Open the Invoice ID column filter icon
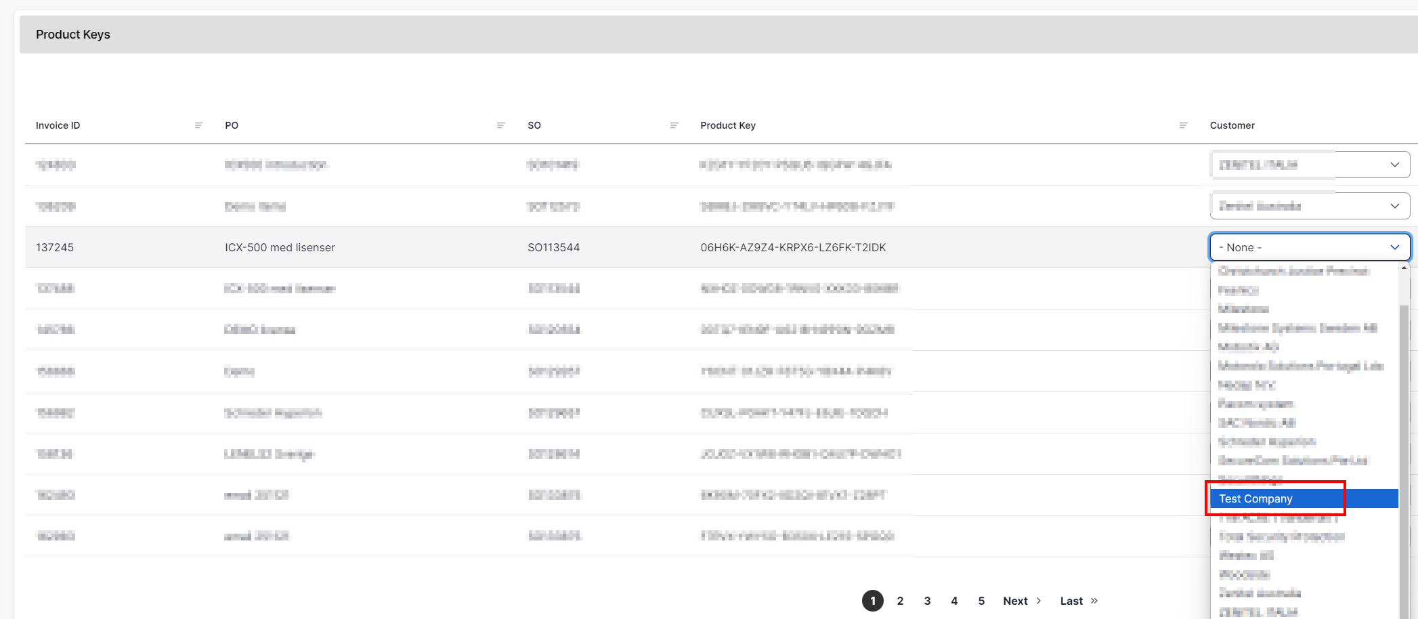Image resolution: width=1418 pixels, height=619 pixels. pos(198,125)
